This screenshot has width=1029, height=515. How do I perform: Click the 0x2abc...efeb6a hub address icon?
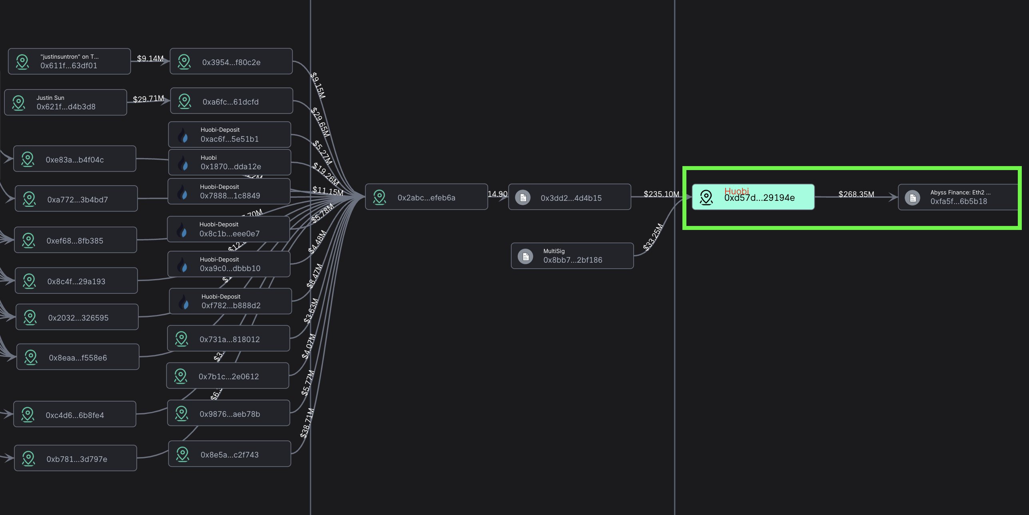click(379, 197)
